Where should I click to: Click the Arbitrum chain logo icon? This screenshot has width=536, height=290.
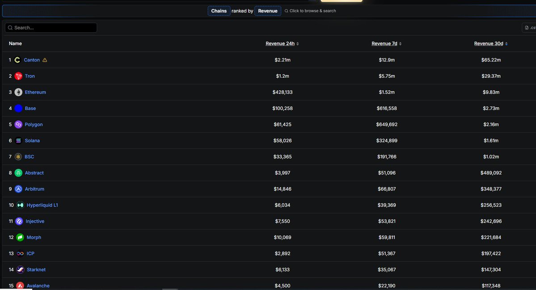tap(18, 189)
